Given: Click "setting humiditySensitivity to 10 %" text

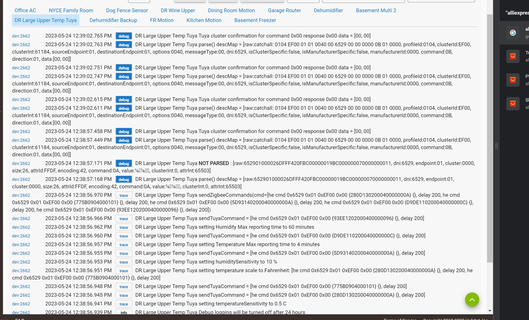Looking at the screenshot, I should [238, 262].
